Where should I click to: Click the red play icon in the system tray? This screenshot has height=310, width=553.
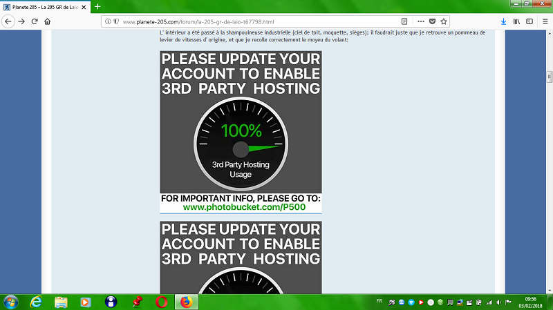tap(421, 302)
